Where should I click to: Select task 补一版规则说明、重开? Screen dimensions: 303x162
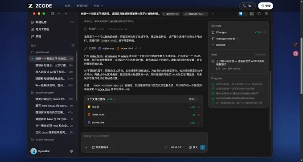[51, 85]
